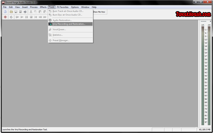Select Vocal Eraser menu entry
The width and height of the screenshot is (213, 133).
pos(71,30)
